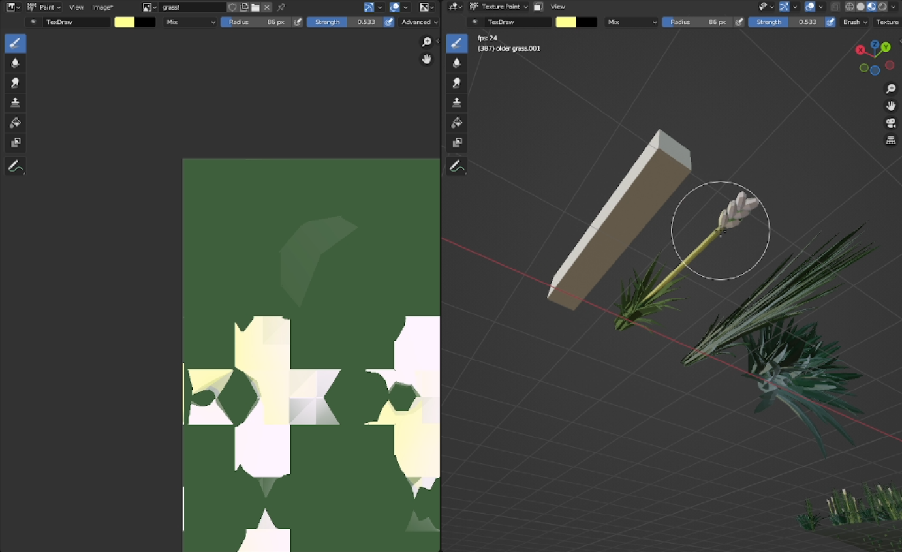
Task: Click pan hand icon in image editor
Action: coord(427,59)
